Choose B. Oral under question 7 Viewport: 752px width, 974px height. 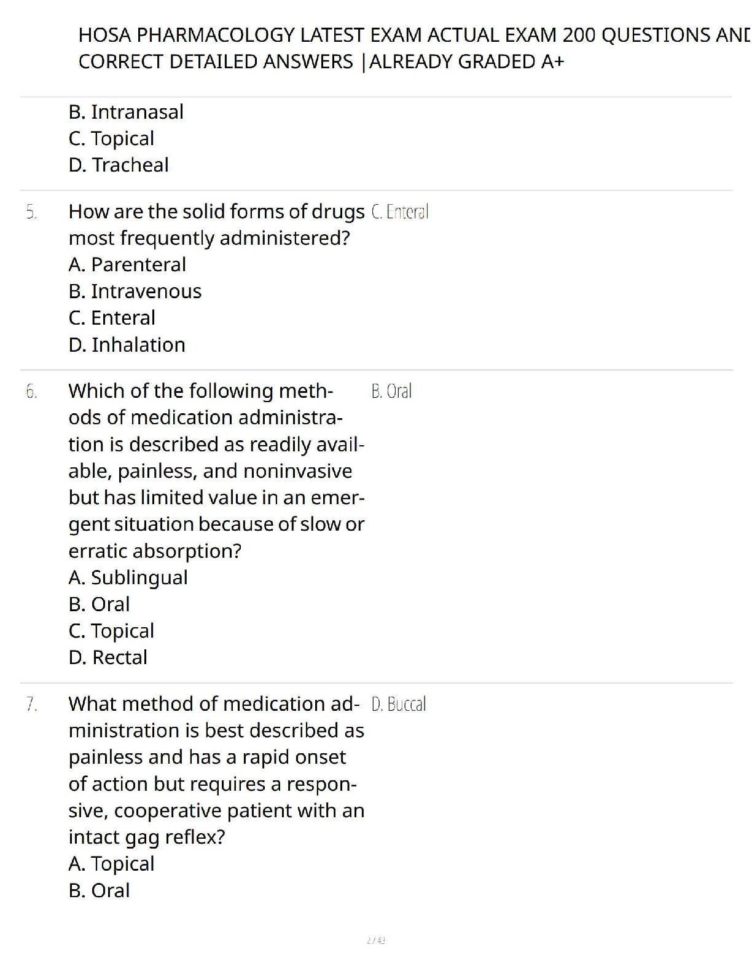(x=99, y=890)
